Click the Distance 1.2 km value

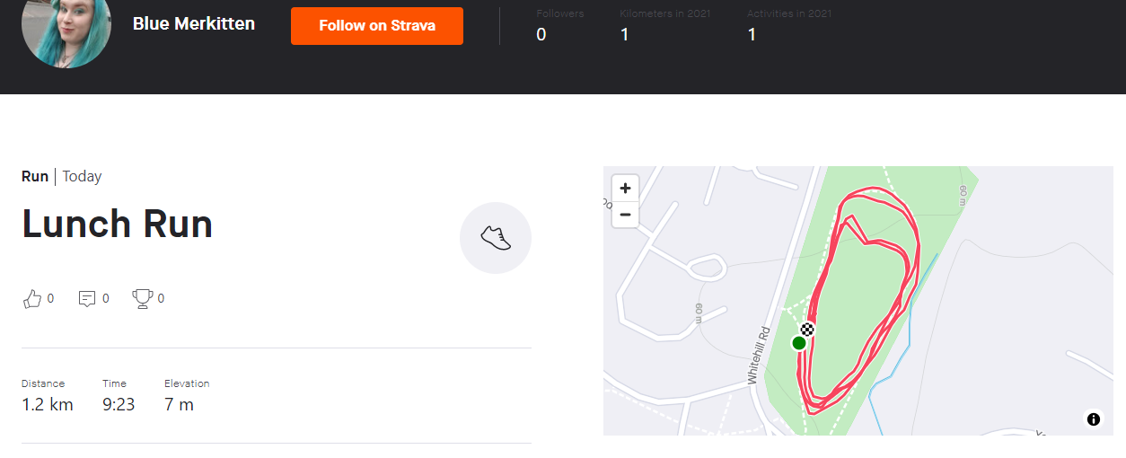[x=48, y=404]
